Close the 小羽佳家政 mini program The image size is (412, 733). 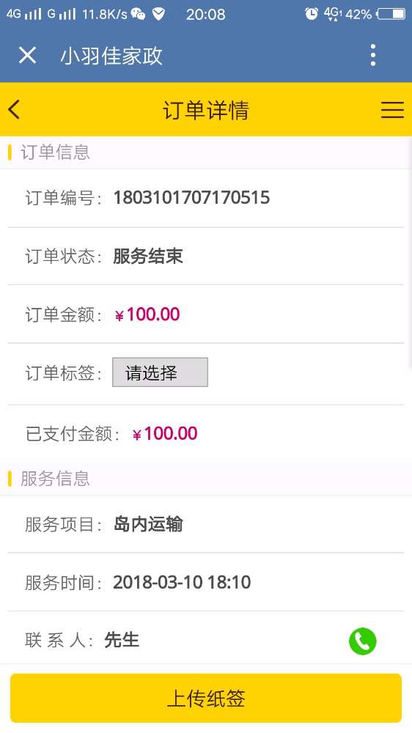pos(27,56)
